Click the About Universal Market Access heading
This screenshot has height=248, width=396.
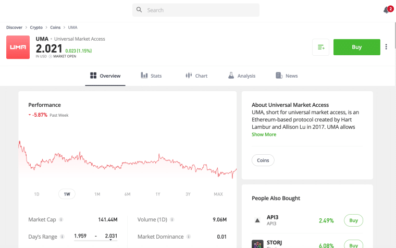pyautogui.click(x=290, y=105)
